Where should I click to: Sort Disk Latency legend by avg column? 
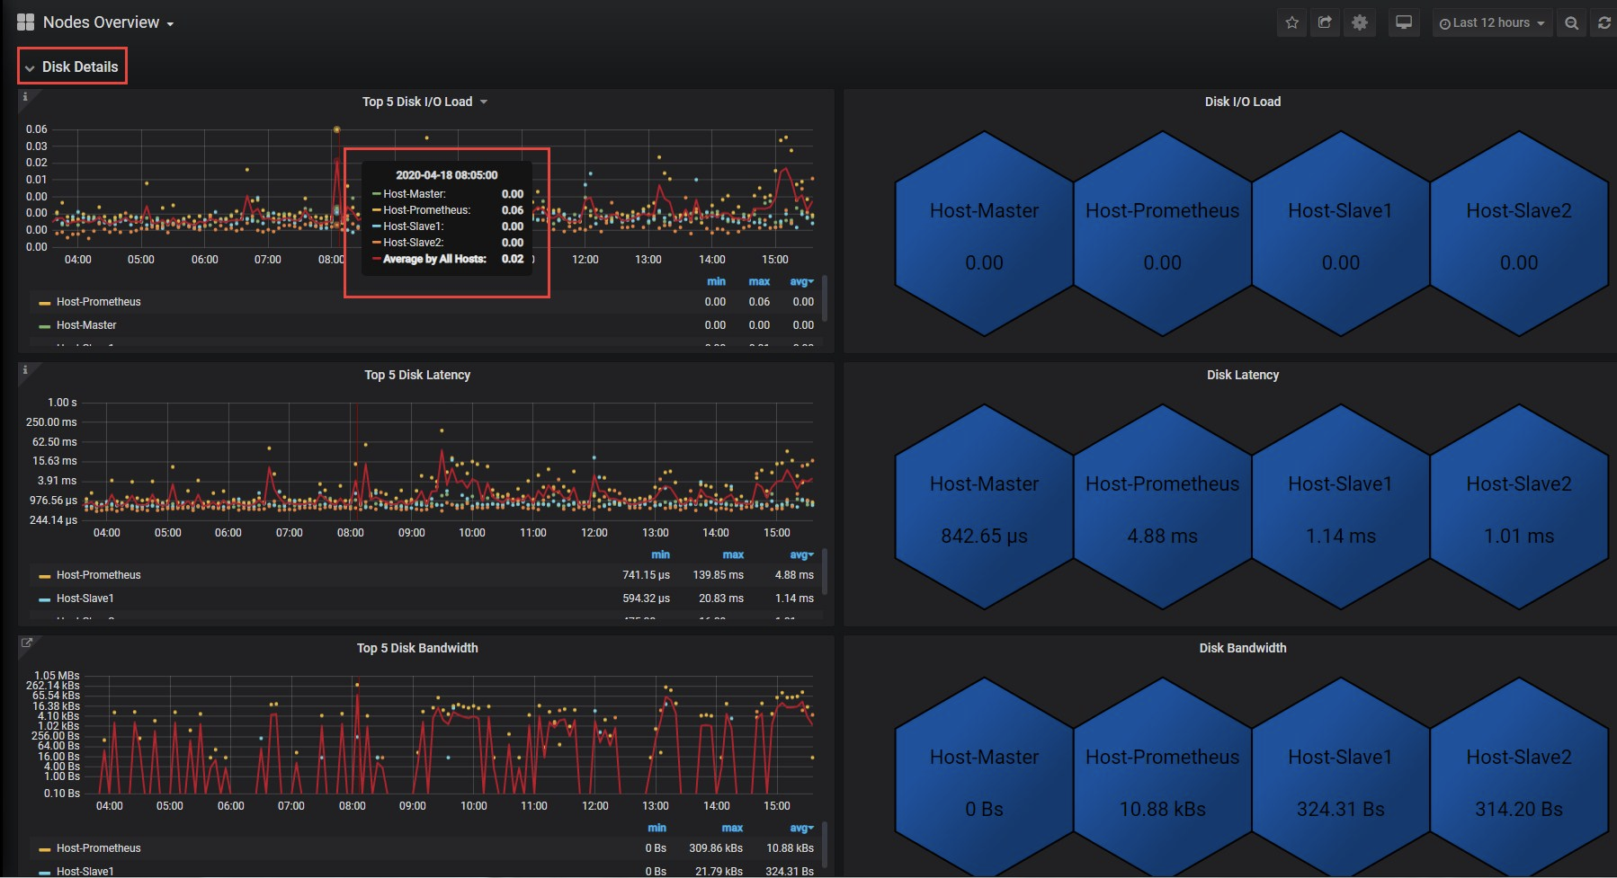800,554
